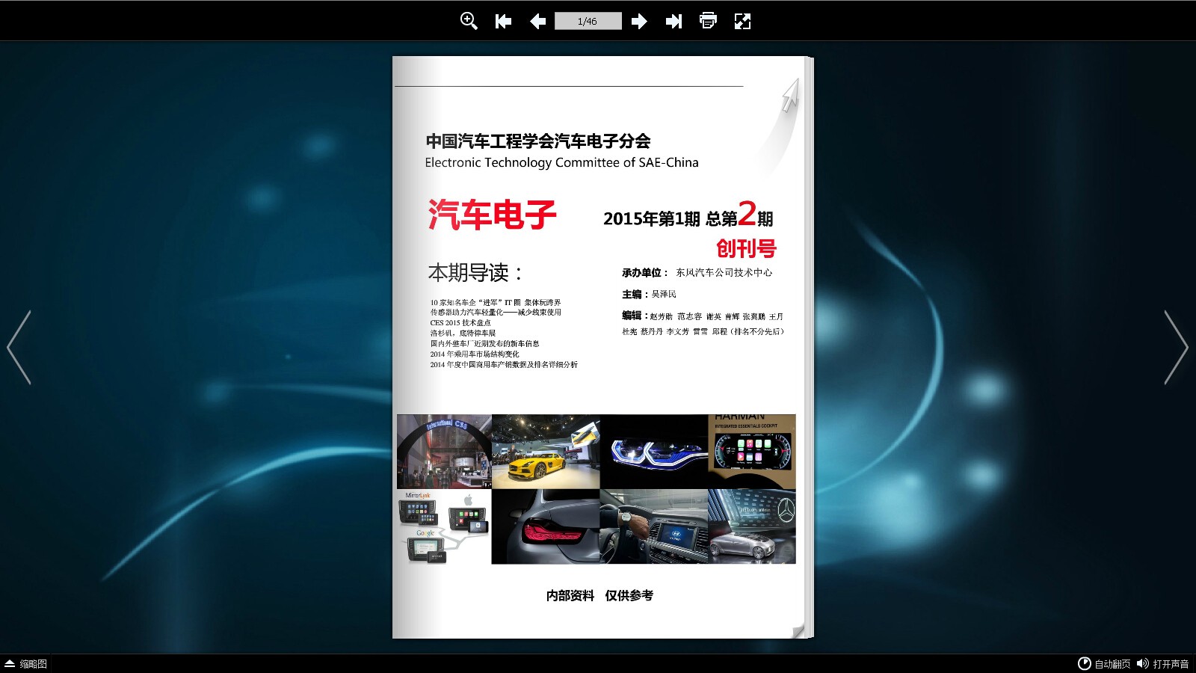Click the HARMAN cockpit photo
Image resolution: width=1196 pixels, height=673 pixels.
point(752,452)
